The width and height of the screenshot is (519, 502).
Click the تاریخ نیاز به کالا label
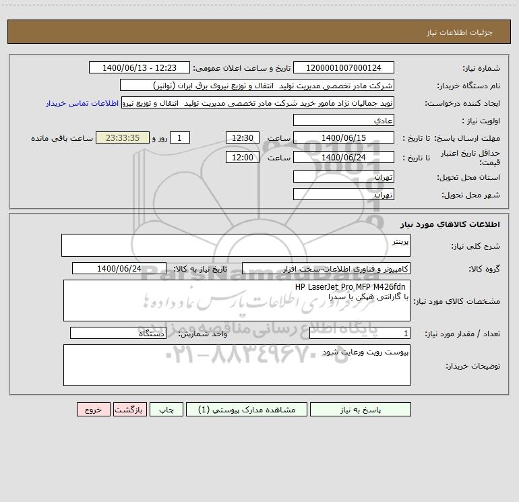[x=200, y=269]
